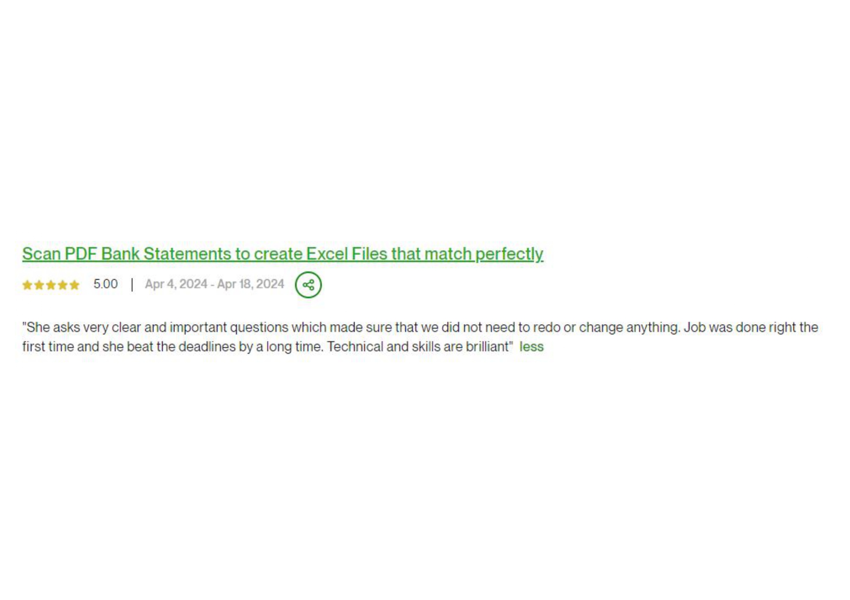The height and width of the screenshot is (600, 850).
Task: Select the fifth gold rating star
Action: pyautogui.click(x=74, y=285)
